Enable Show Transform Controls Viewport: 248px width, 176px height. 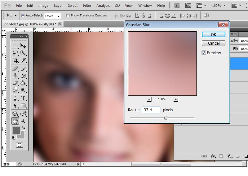pyautogui.click(x=68, y=15)
